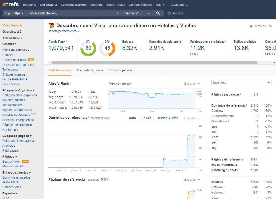Open Site Explorer in top navigation
The width and height of the screenshot is (276, 199).
pyautogui.click(x=49, y=5)
